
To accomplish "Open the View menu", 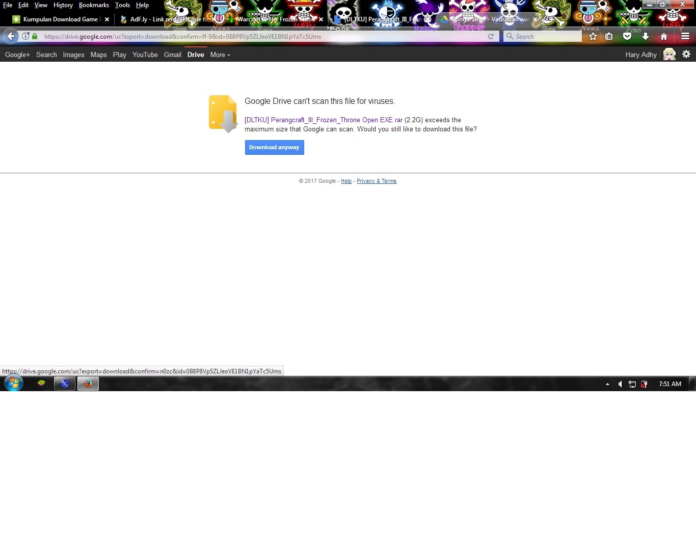I will [41, 5].
